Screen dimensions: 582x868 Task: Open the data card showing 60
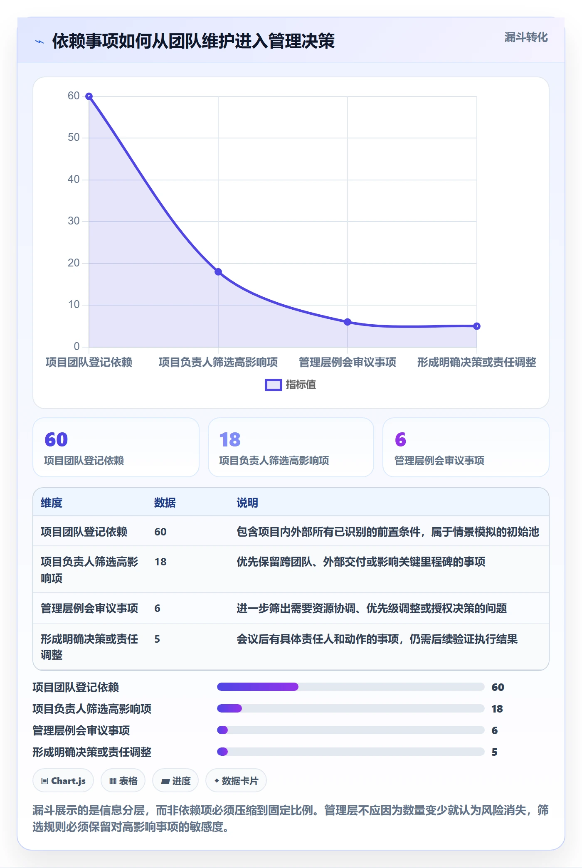(116, 447)
